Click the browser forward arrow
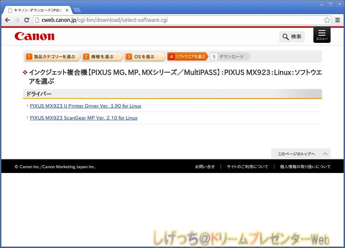This screenshot has height=248, width=345. tap(17, 20)
